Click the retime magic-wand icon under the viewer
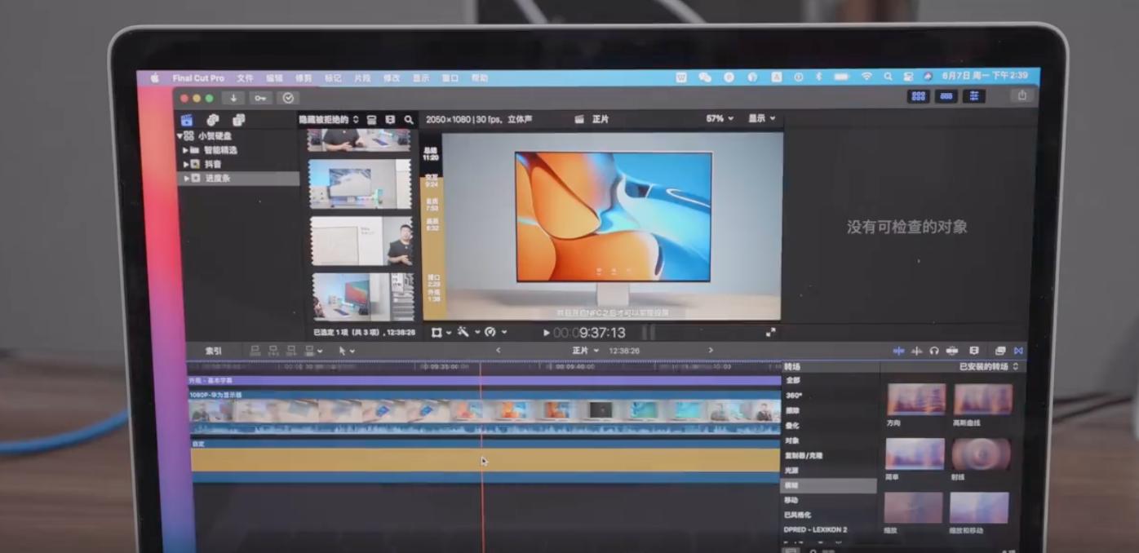1139x553 pixels. pos(463,333)
